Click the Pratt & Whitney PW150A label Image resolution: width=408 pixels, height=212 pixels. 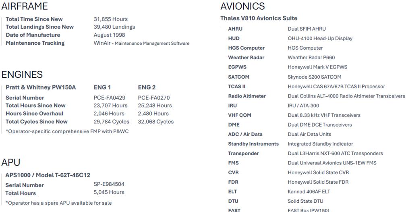point(41,87)
